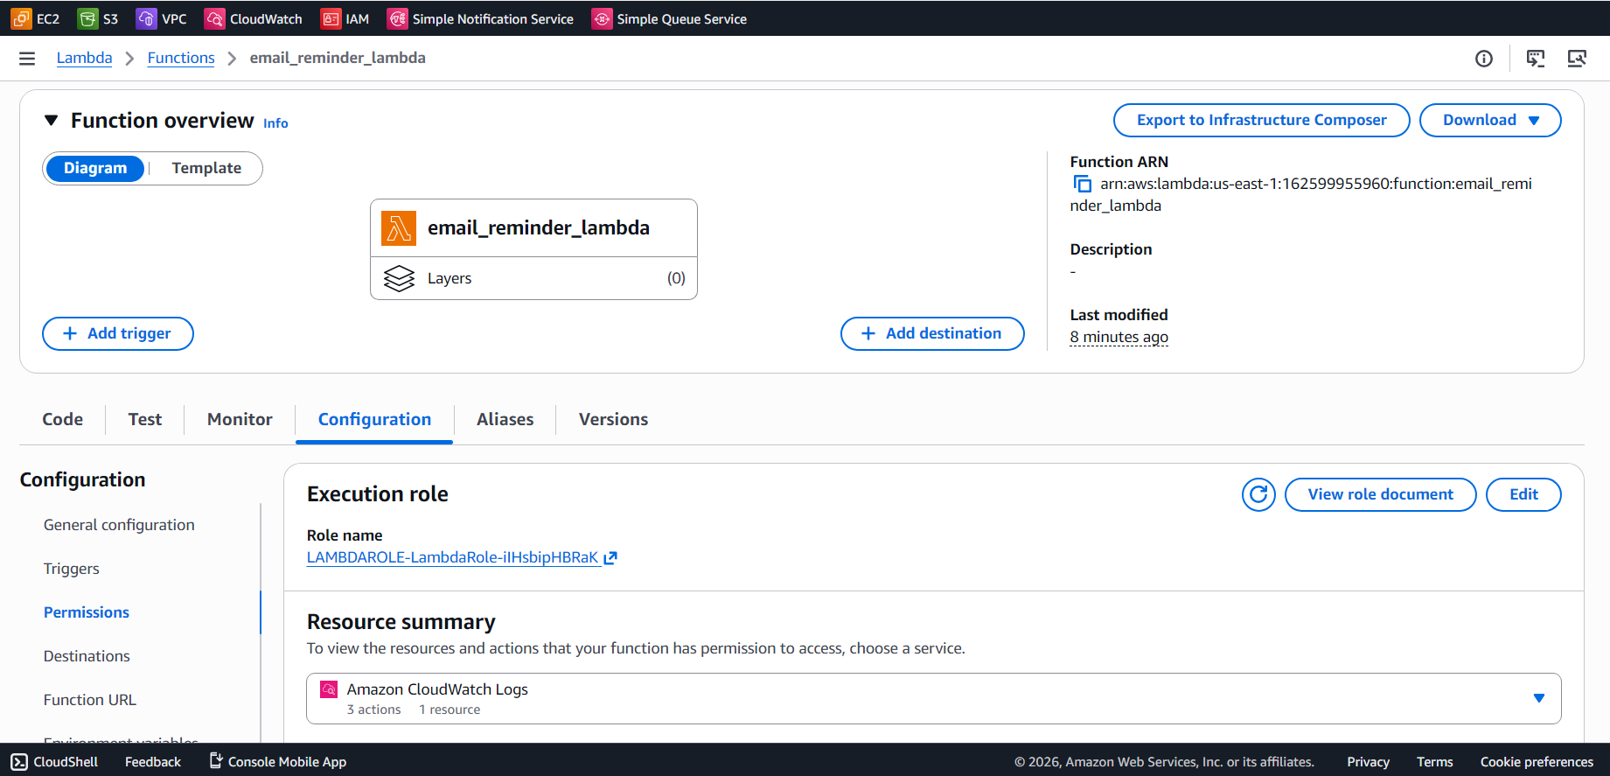Screen dimensions: 1610x776
Task: Open the EC2 service shortcut icon
Action: (22, 18)
